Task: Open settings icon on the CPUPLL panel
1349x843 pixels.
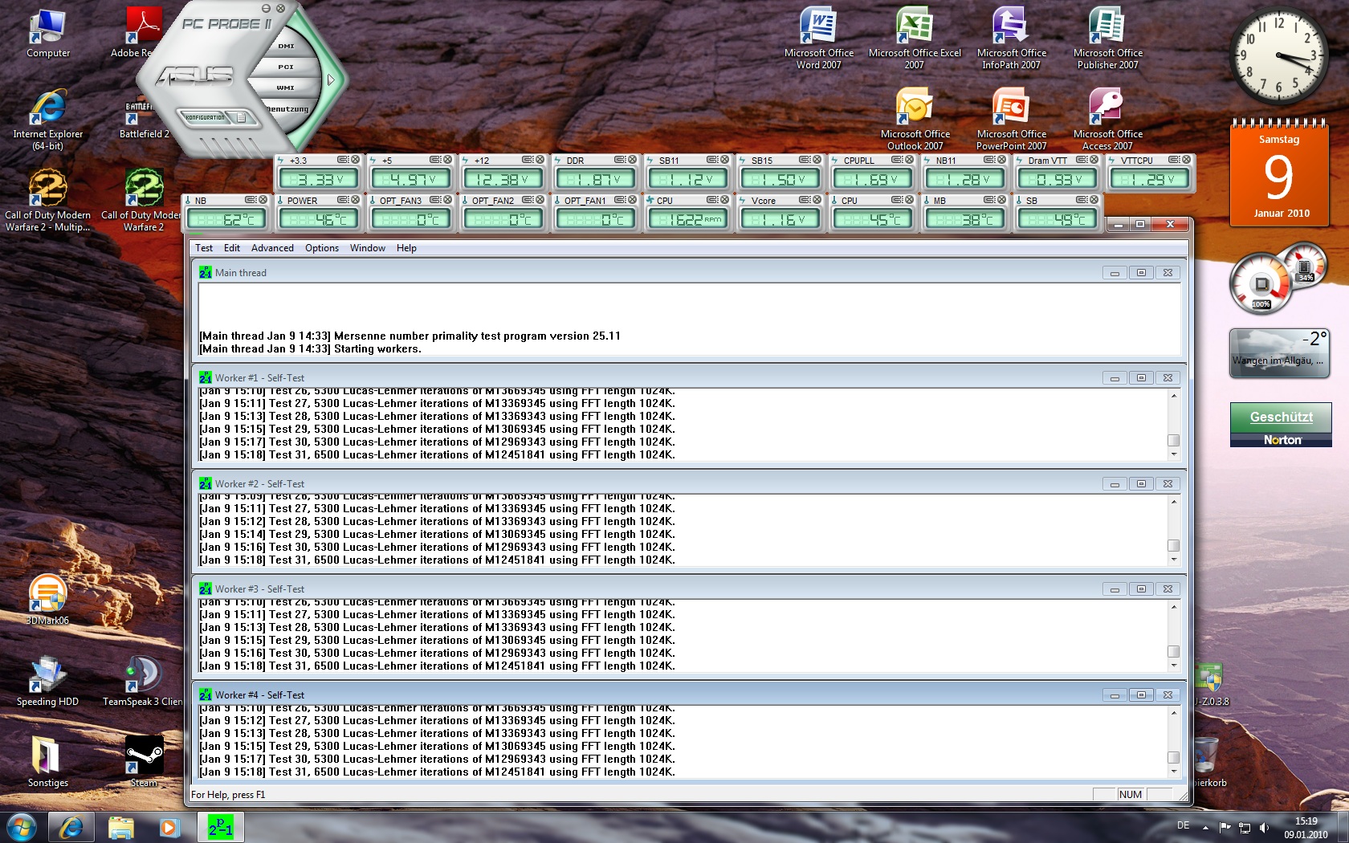Action: (x=897, y=160)
